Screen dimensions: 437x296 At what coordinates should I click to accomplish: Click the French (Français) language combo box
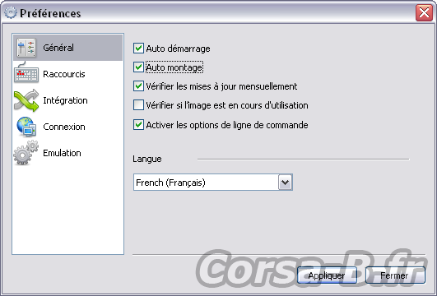[213, 183]
